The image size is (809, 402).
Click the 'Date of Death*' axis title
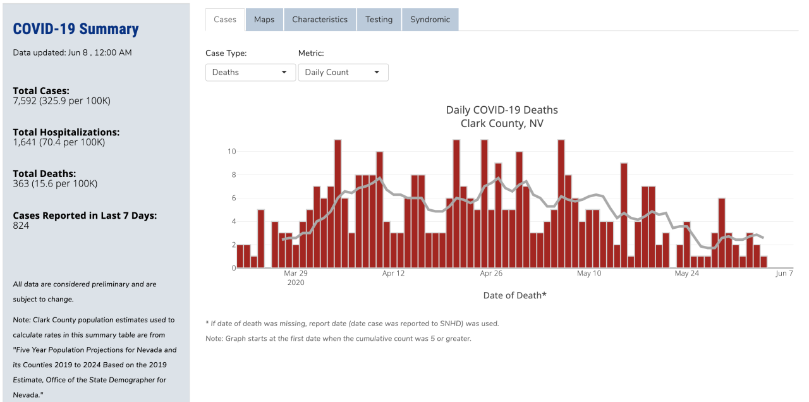514,295
